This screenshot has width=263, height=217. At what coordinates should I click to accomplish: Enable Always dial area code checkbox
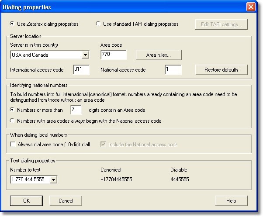coord(12,145)
